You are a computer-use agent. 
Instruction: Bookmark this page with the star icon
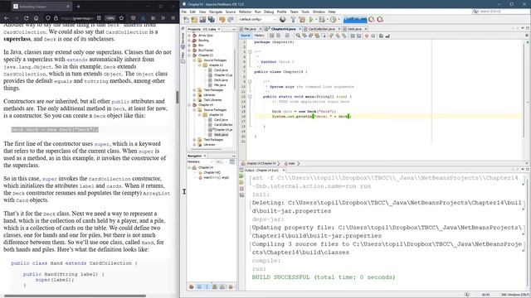click(x=122, y=18)
